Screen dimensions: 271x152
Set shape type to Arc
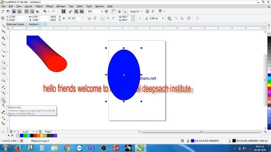114,18
